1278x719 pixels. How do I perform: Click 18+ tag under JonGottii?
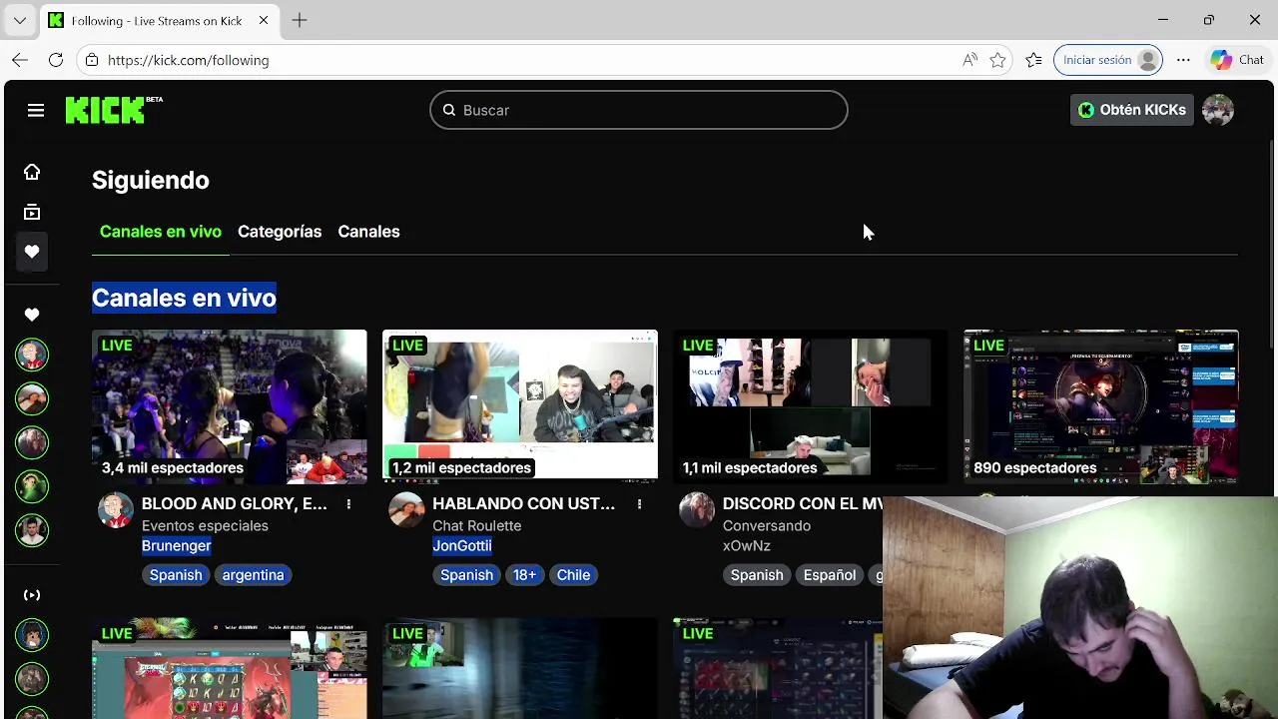(524, 575)
